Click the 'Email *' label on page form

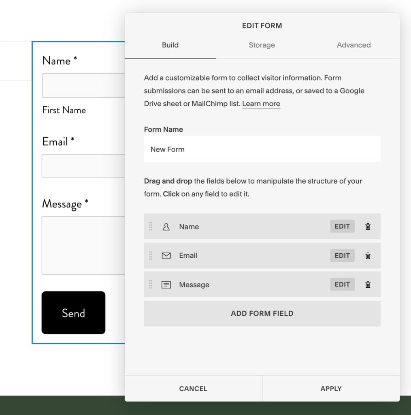click(x=58, y=141)
